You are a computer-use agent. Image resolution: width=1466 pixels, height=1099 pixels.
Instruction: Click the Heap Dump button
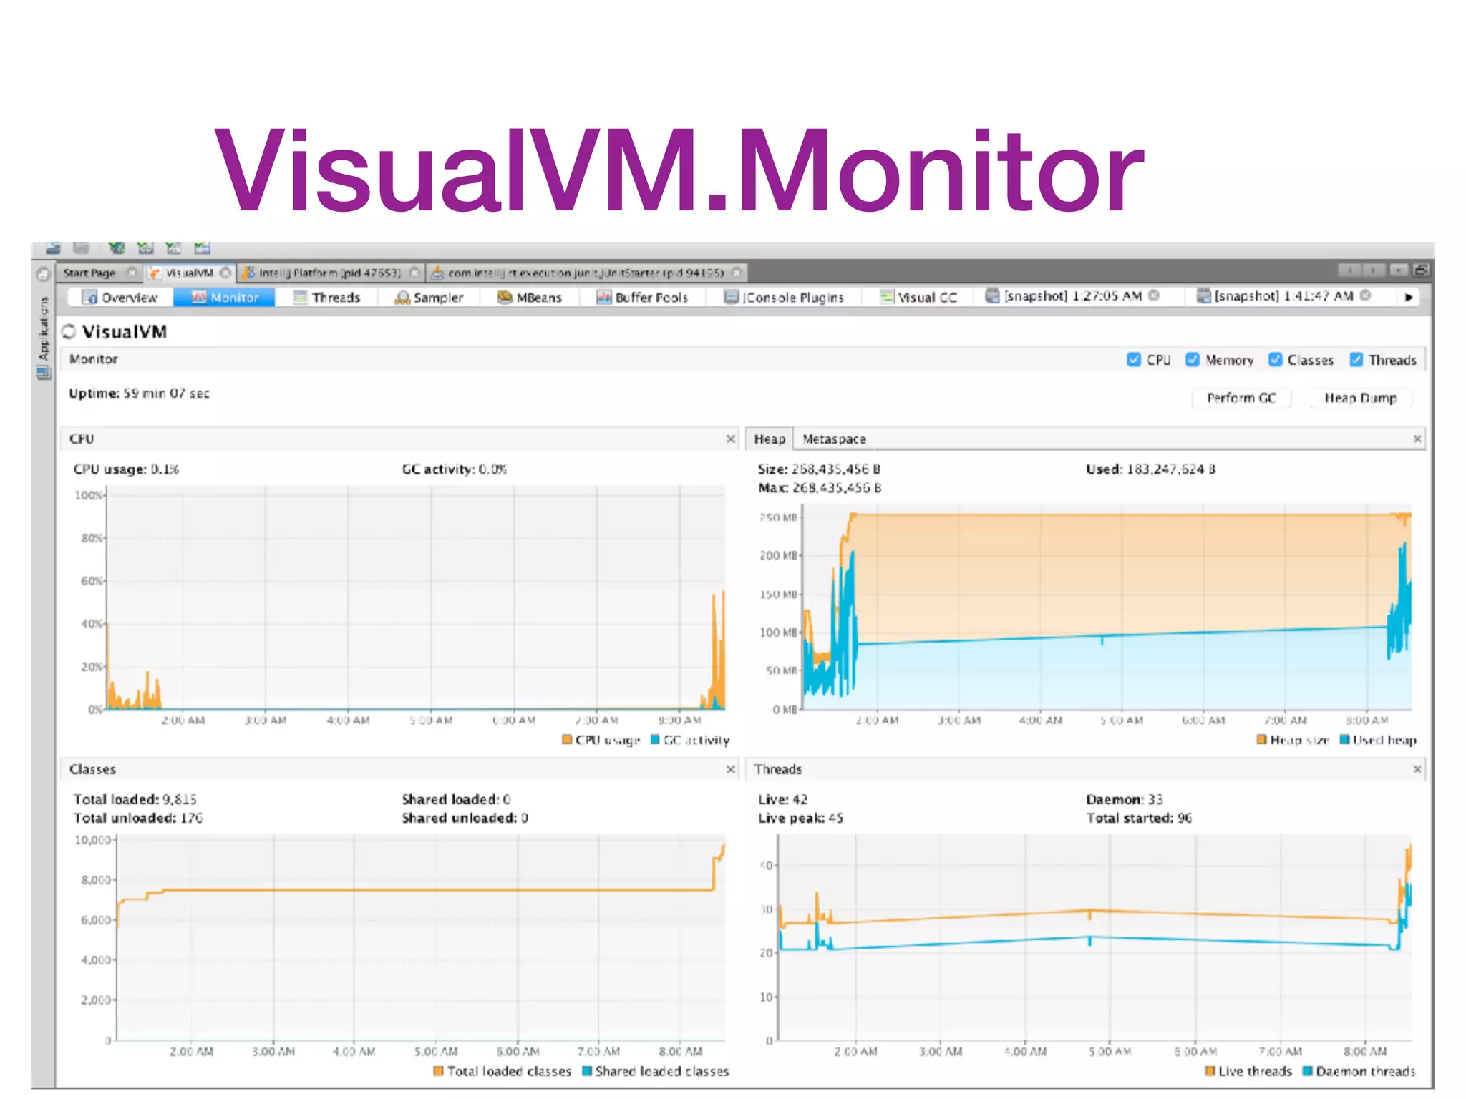click(x=1360, y=398)
